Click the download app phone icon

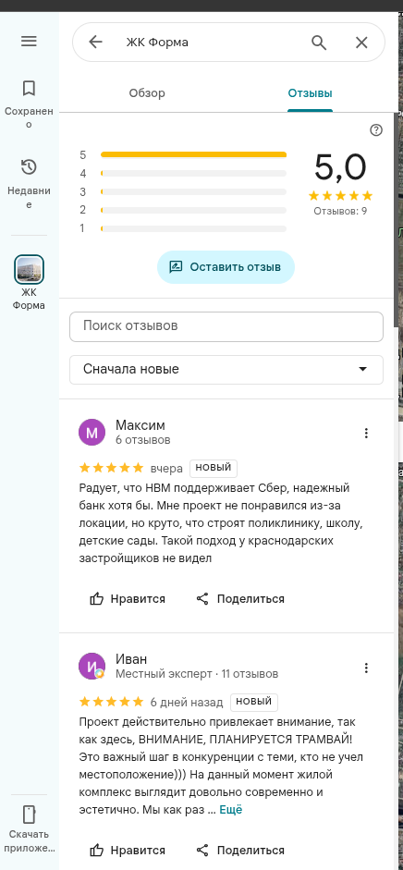29,815
